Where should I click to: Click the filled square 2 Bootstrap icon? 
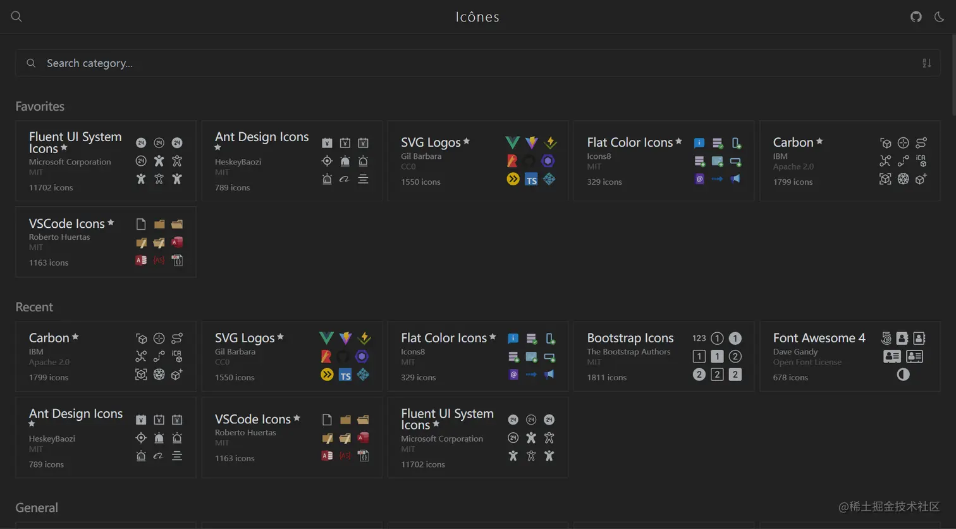pos(735,374)
